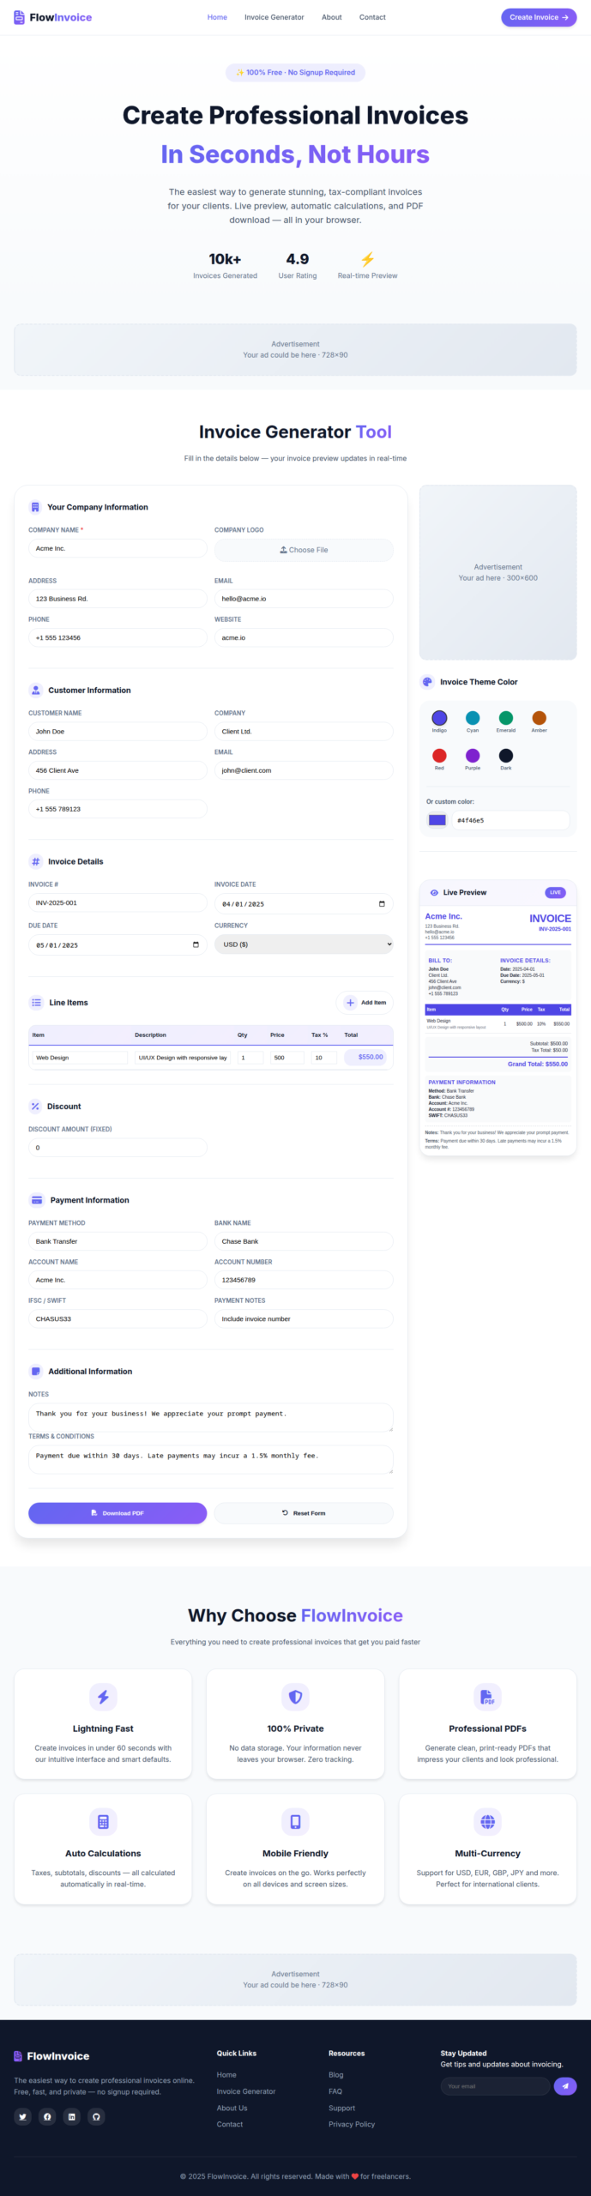
Task: Open the custom color picker swatch
Action: pyautogui.click(x=437, y=820)
